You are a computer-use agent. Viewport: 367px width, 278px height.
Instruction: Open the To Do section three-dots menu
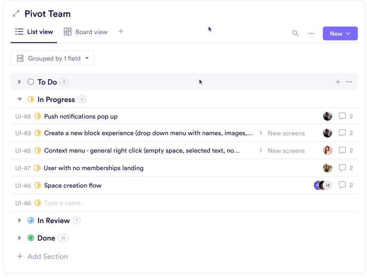pos(349,82)
